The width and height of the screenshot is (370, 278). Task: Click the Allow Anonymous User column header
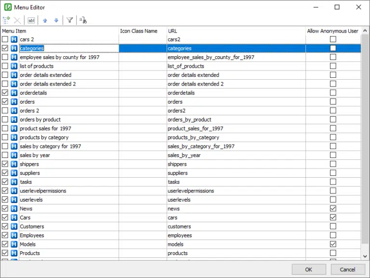(333, 31)
